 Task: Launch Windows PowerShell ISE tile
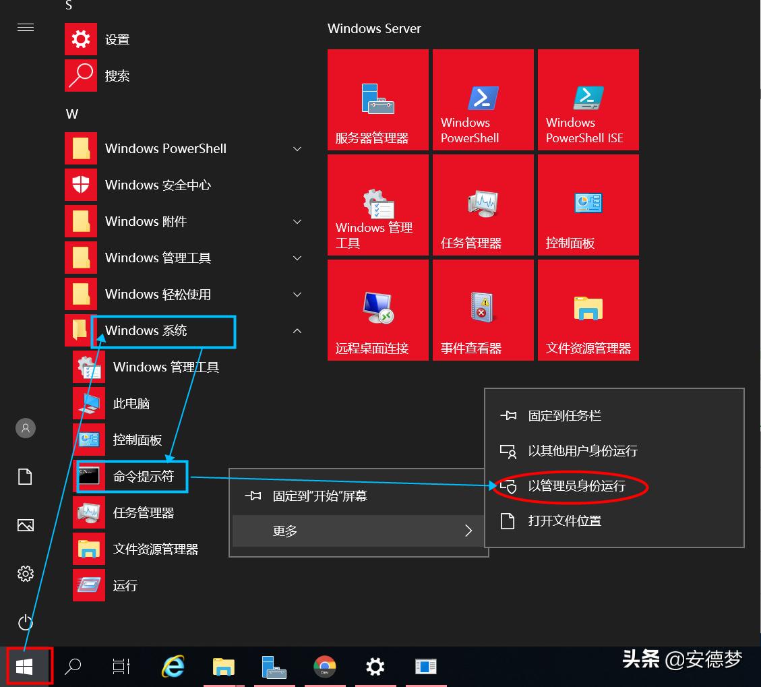pyautogui.click(x=588, y=99)
